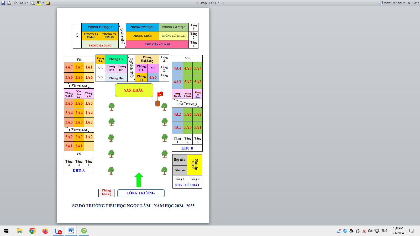420x236 pixels.
Task: Insert a new comment sticky note
Action: click(x=48, y=3)
